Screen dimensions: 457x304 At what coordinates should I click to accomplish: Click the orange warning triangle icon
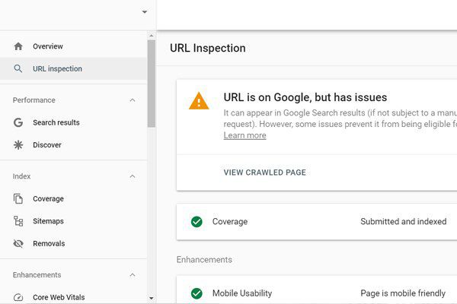[199, 101]
